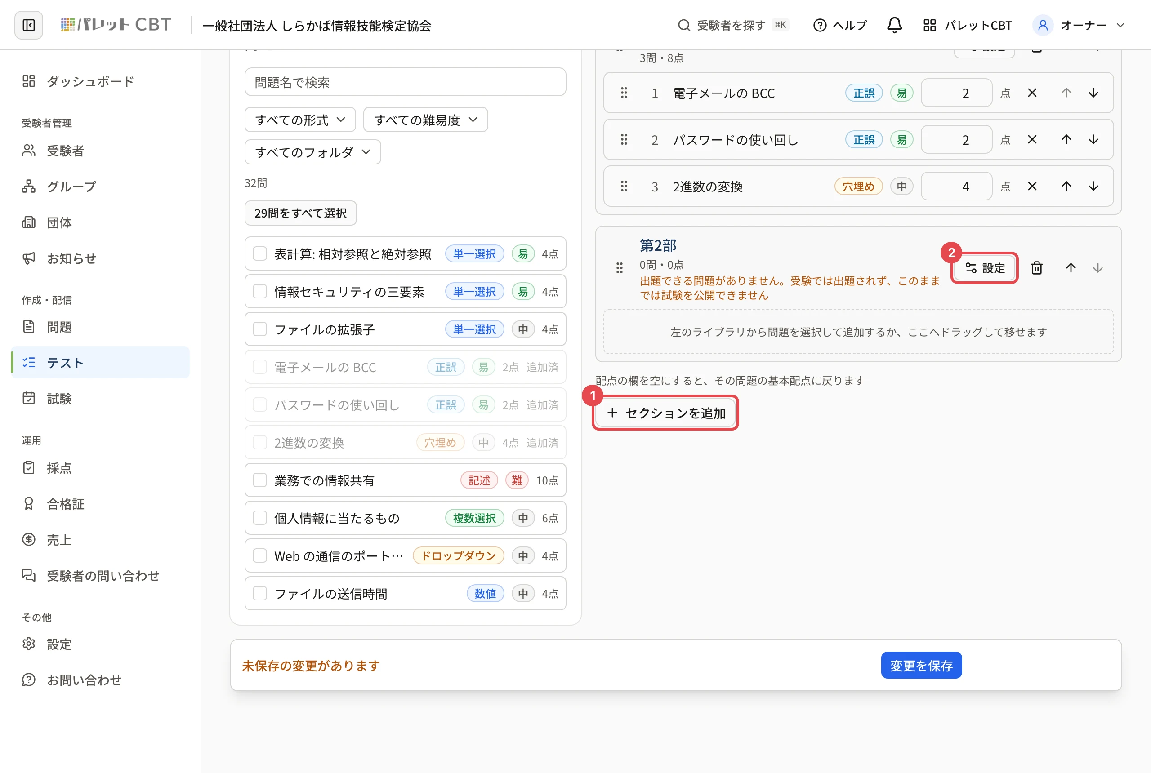Open 受験者 in the sidebar

click(x=100, y=151)
